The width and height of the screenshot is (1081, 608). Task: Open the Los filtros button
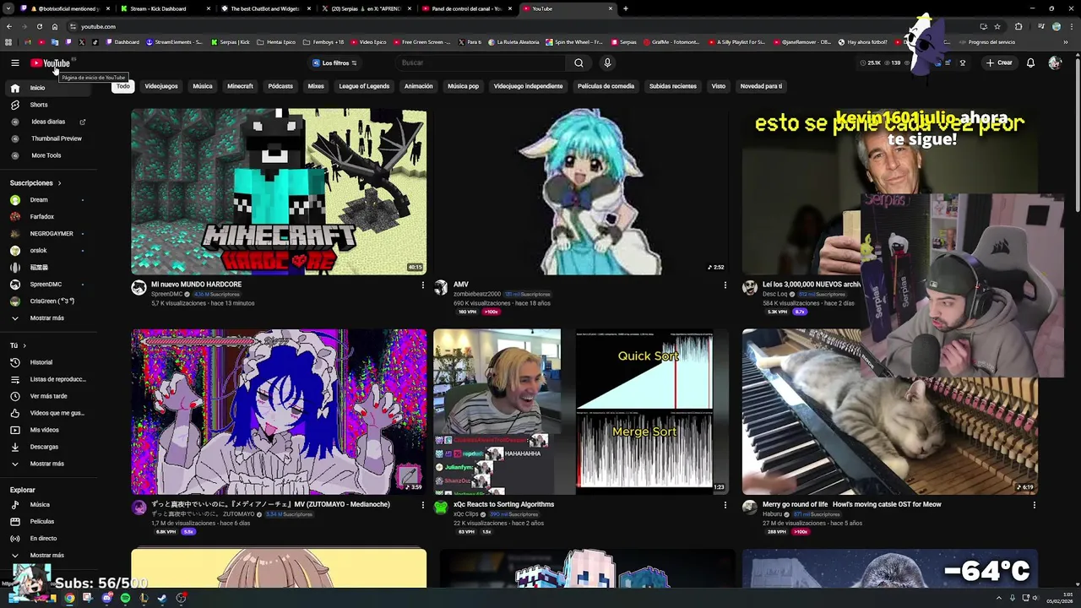(x=334, y=62)
